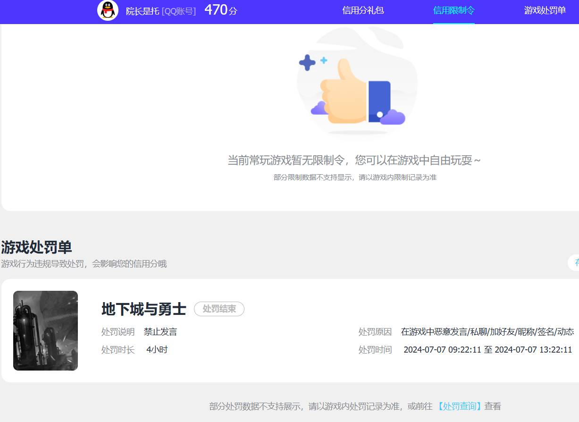Image resolution: width=579 pixels, height=422 pixels.
Task: Click the 470分 credit score display
Action: click(x=220, y=10)
